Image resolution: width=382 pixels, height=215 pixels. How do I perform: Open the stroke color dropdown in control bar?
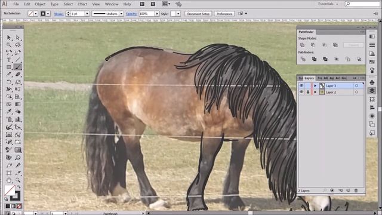48,14
